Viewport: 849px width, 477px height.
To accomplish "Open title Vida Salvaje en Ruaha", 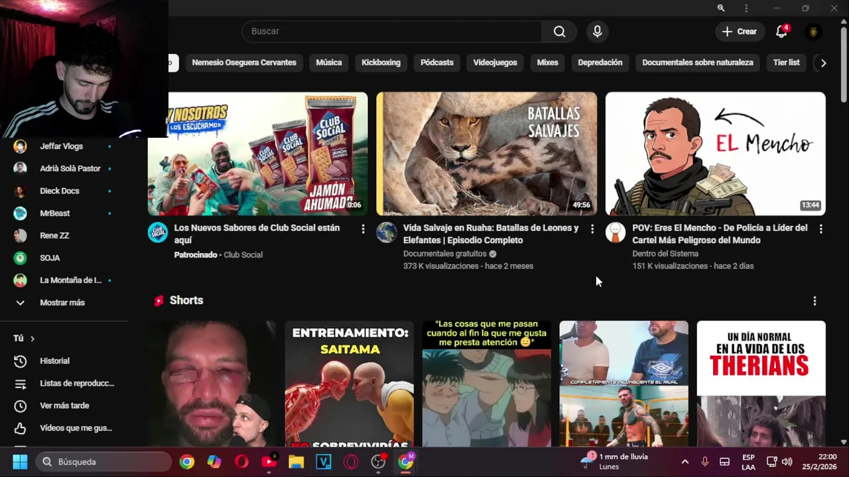I will point(491,234).
